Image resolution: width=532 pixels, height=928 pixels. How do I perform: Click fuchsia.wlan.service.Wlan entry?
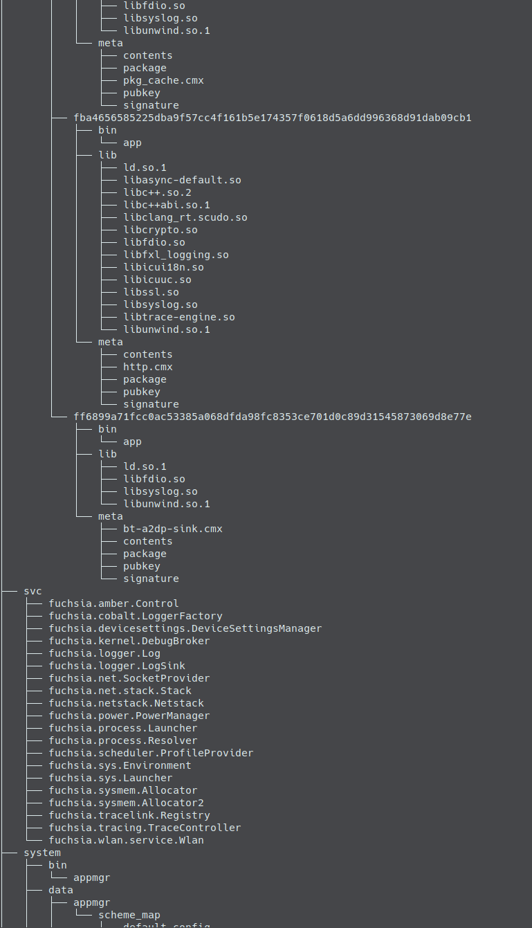pos(126,840)
